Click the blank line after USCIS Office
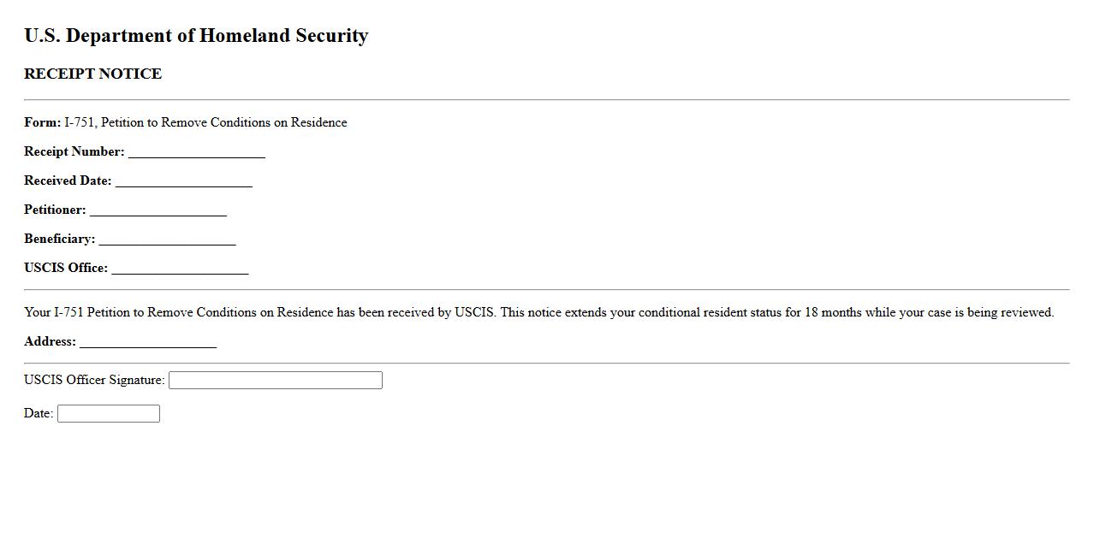Image resolution: width=1094 pixels, height=556 pixels. point(180,269)
